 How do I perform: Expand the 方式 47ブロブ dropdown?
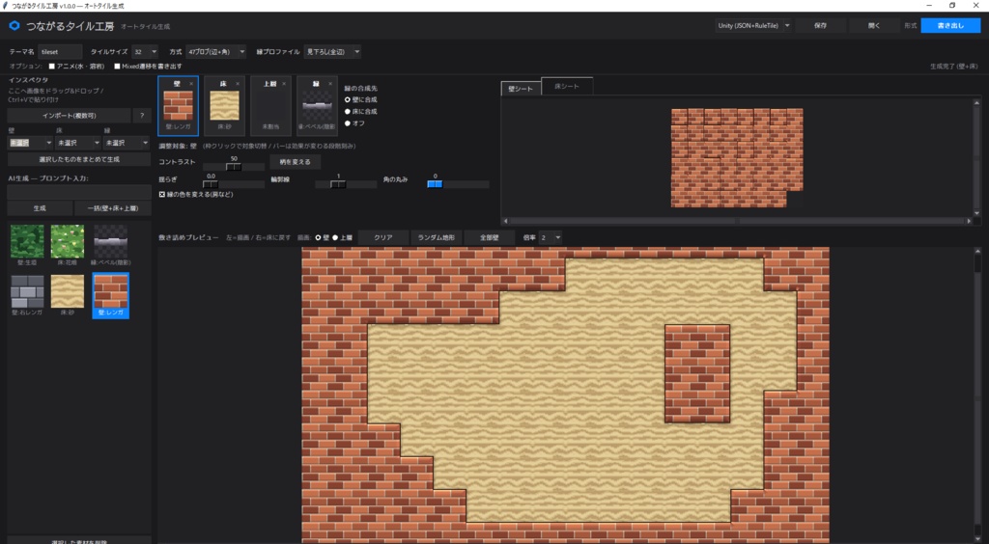(x=215, y=52)
